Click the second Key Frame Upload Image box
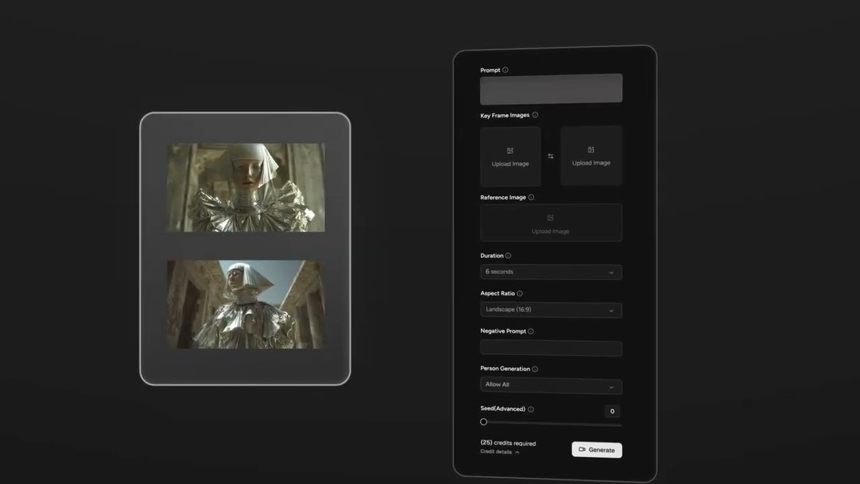Viewport: 860px width, 484px height. coord(591,156)
